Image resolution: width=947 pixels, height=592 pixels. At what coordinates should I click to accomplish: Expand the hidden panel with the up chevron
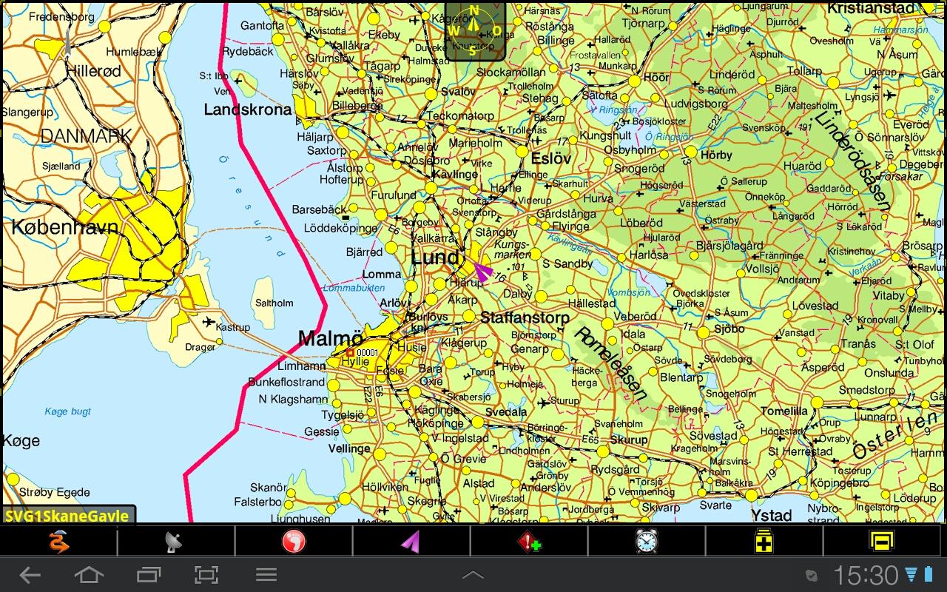coord(473,575)
